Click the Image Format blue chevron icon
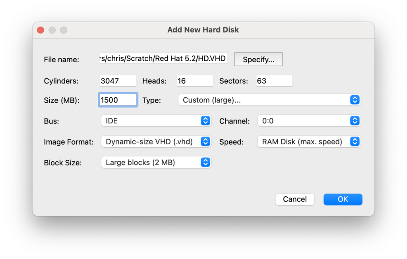The width and height of the screenshot is (407, 259). tap(205, 142)
